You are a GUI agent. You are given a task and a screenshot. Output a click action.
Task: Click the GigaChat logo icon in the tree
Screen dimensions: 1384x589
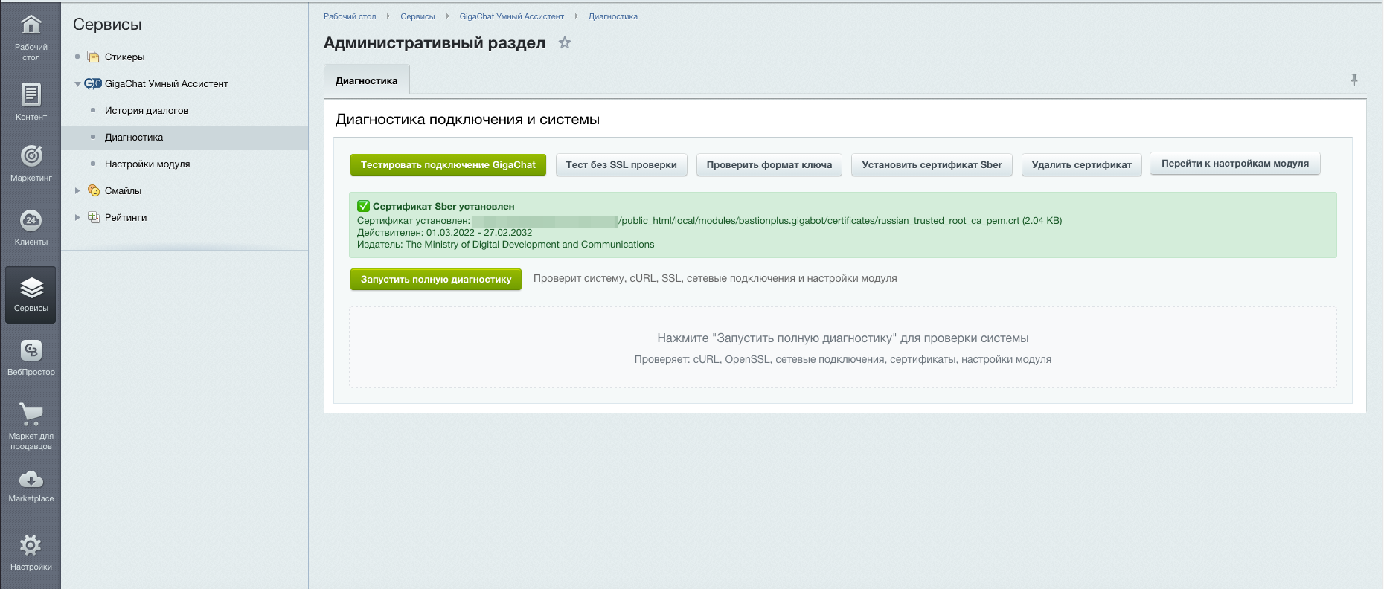(x=93, y=83)
